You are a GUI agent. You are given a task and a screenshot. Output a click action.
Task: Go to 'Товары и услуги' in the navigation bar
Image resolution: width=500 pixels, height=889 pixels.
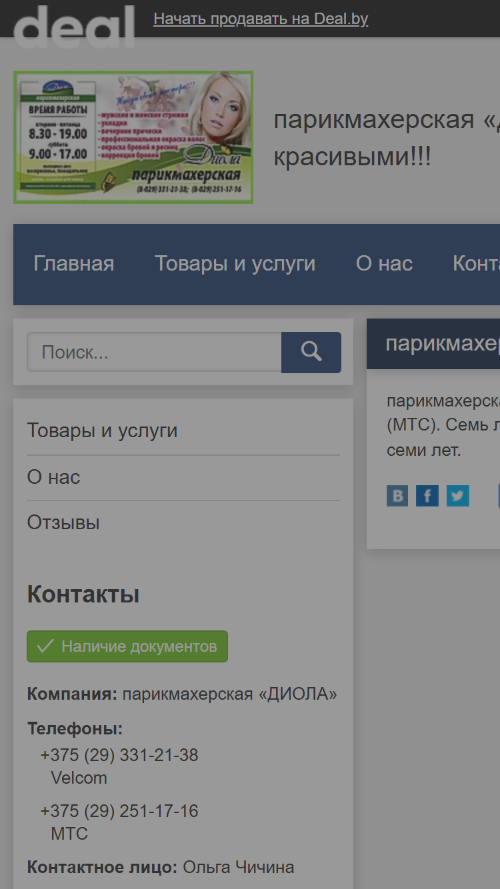click(x=235, y=264)
